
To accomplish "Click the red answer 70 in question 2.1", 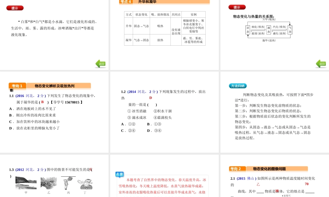I will [x=307, y=184].
